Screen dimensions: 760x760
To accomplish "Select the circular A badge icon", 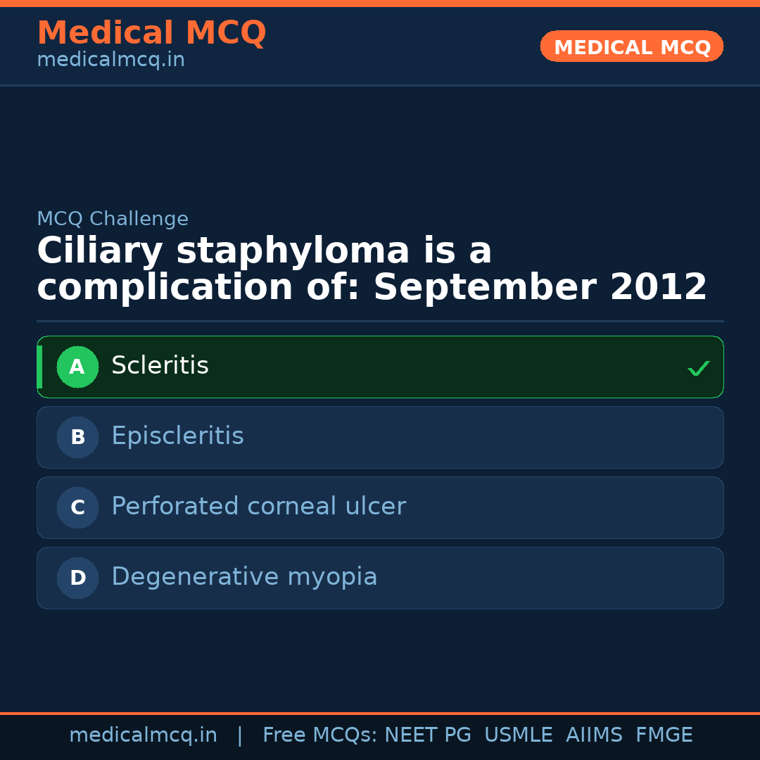I will (77, 367).
